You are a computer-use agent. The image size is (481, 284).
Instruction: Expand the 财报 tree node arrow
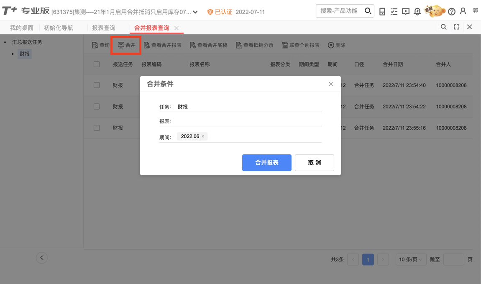coord(13,54)
